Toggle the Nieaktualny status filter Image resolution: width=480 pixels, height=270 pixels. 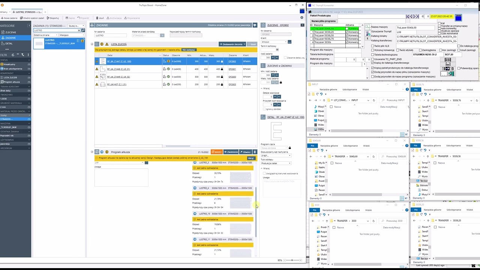[15, 64]
